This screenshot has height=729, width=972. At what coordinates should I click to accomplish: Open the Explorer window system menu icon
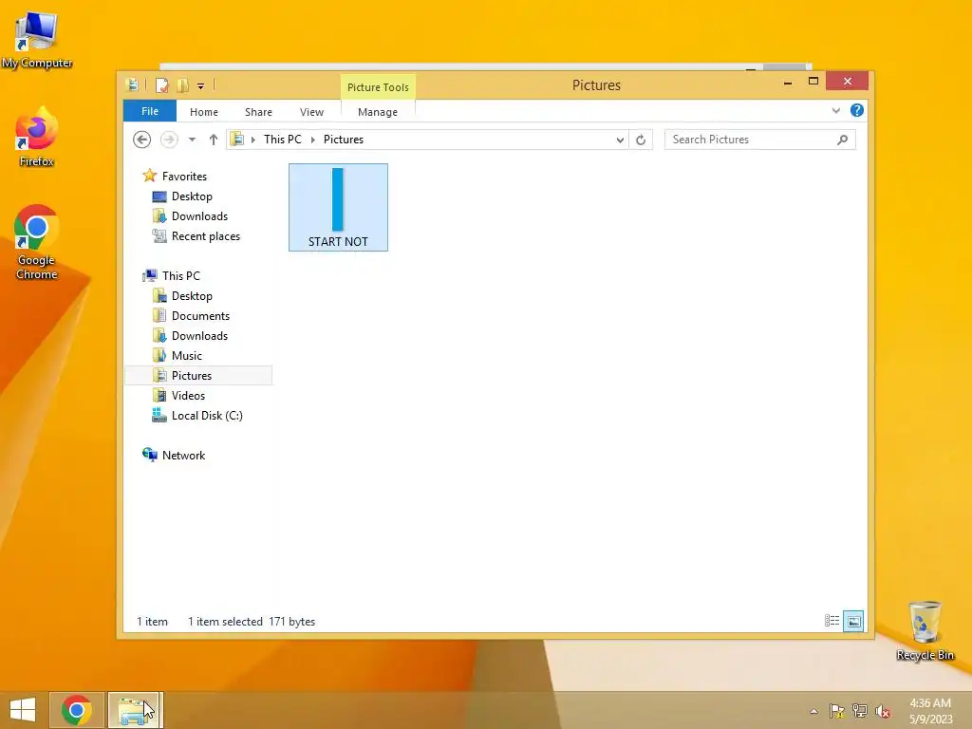tap(132, 84)
